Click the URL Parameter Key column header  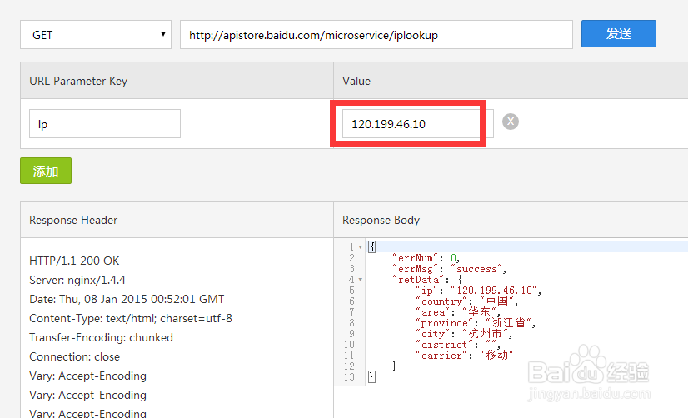pyautogui.click(x=78, y=81)
